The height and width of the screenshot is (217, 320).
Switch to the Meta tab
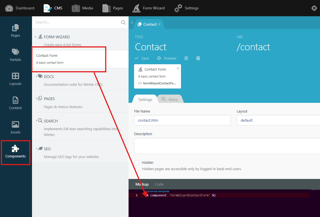170,99
